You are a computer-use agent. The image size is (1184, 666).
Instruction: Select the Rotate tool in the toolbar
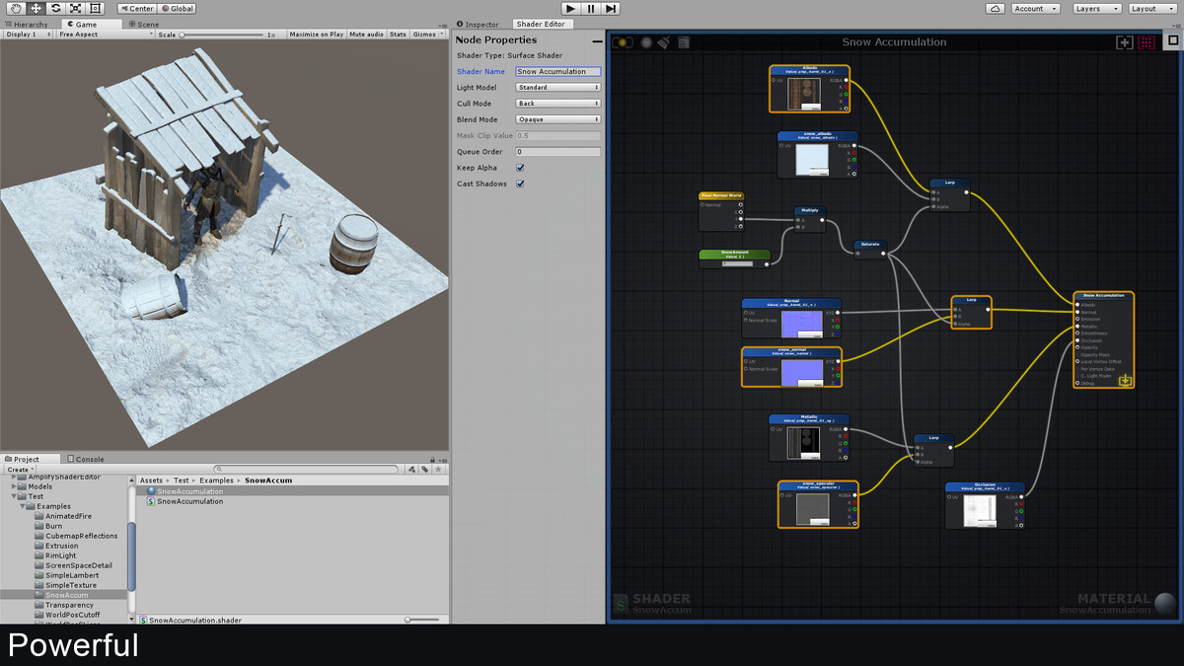pyautogui.click(x=55, y=8)
